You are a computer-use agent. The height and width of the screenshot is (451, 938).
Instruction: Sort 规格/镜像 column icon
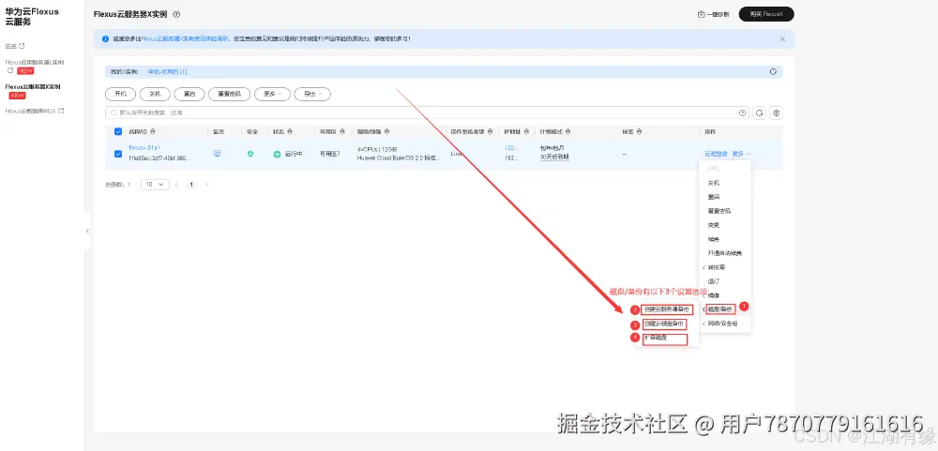386,131
